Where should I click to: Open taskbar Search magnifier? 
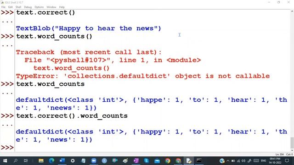coord(16,161)
